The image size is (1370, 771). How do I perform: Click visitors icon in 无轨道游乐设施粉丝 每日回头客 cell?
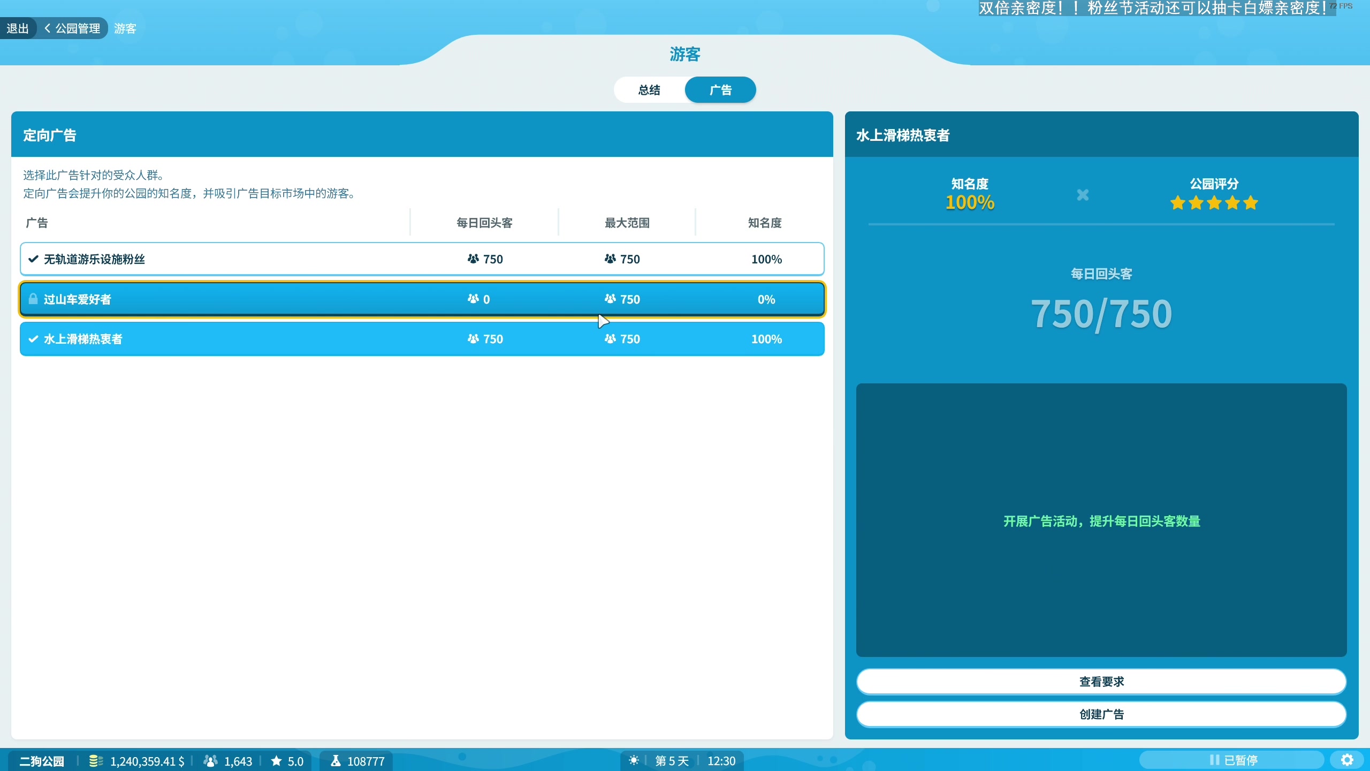click(473, 259)
